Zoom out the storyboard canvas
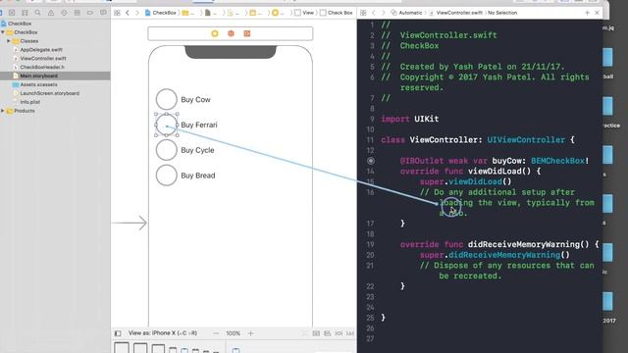The width and height of the screenshot is (628, 353). coord(216,333)
